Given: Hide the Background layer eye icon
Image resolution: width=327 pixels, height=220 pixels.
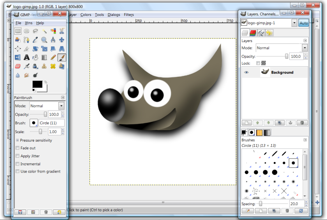Looking at the screenshot, I should click(x=246, y=72).
